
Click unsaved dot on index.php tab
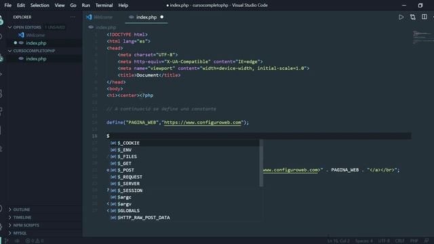pos(162,17)
